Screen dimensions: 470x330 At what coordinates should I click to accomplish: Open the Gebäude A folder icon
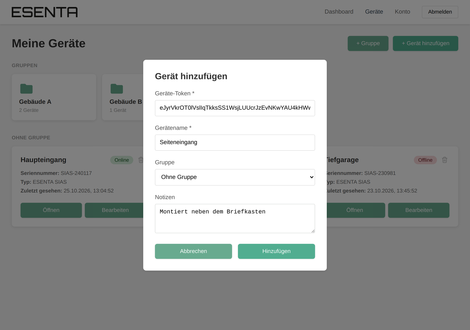26,89
